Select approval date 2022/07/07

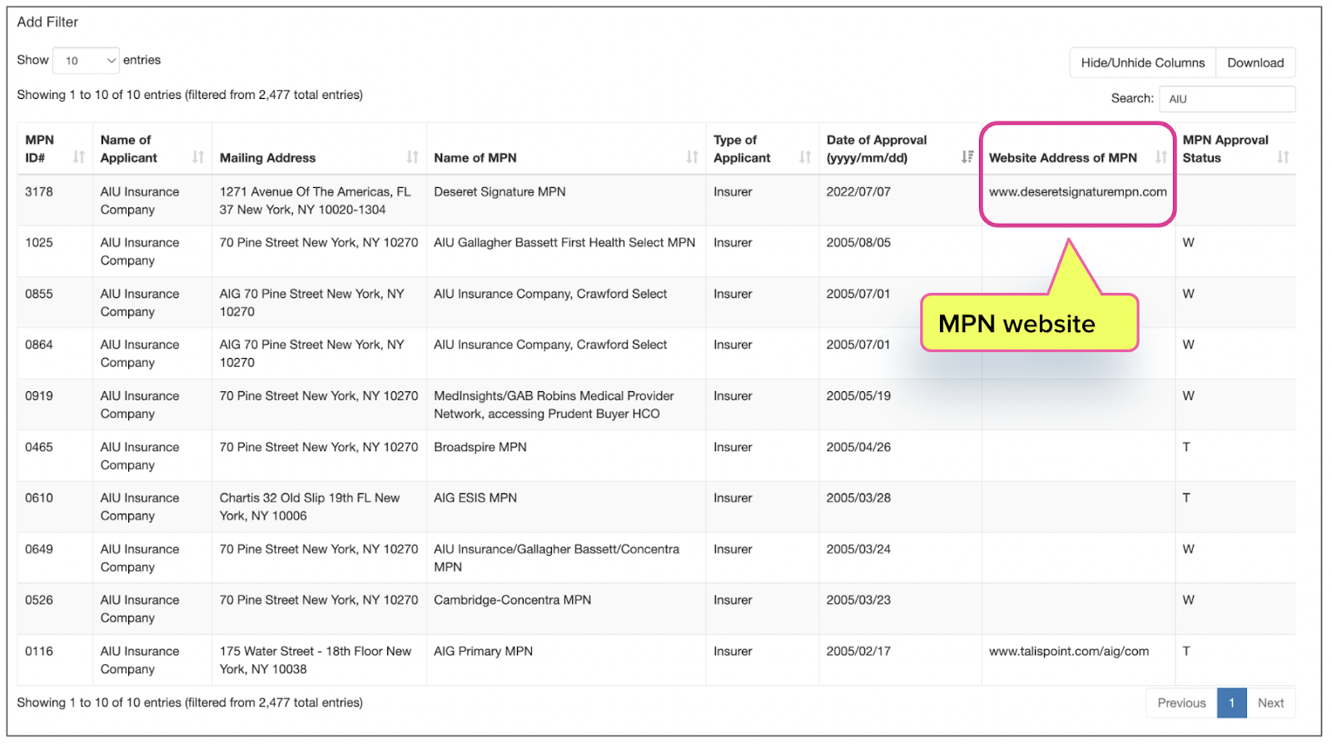pos(858,192)
